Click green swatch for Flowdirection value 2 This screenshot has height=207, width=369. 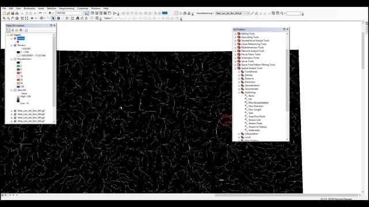18,66
